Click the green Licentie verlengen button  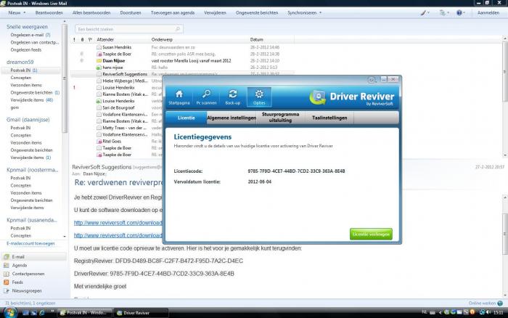click(x=371, y=234)
